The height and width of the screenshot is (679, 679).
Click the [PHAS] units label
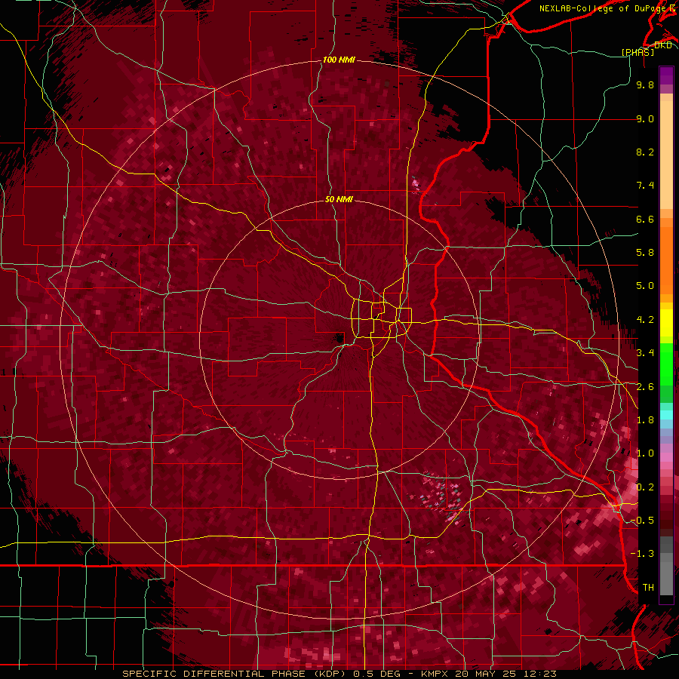638,52
